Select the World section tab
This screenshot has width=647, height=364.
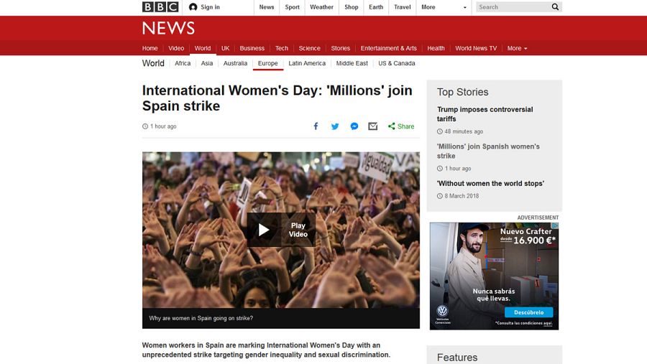coord(203,48)
